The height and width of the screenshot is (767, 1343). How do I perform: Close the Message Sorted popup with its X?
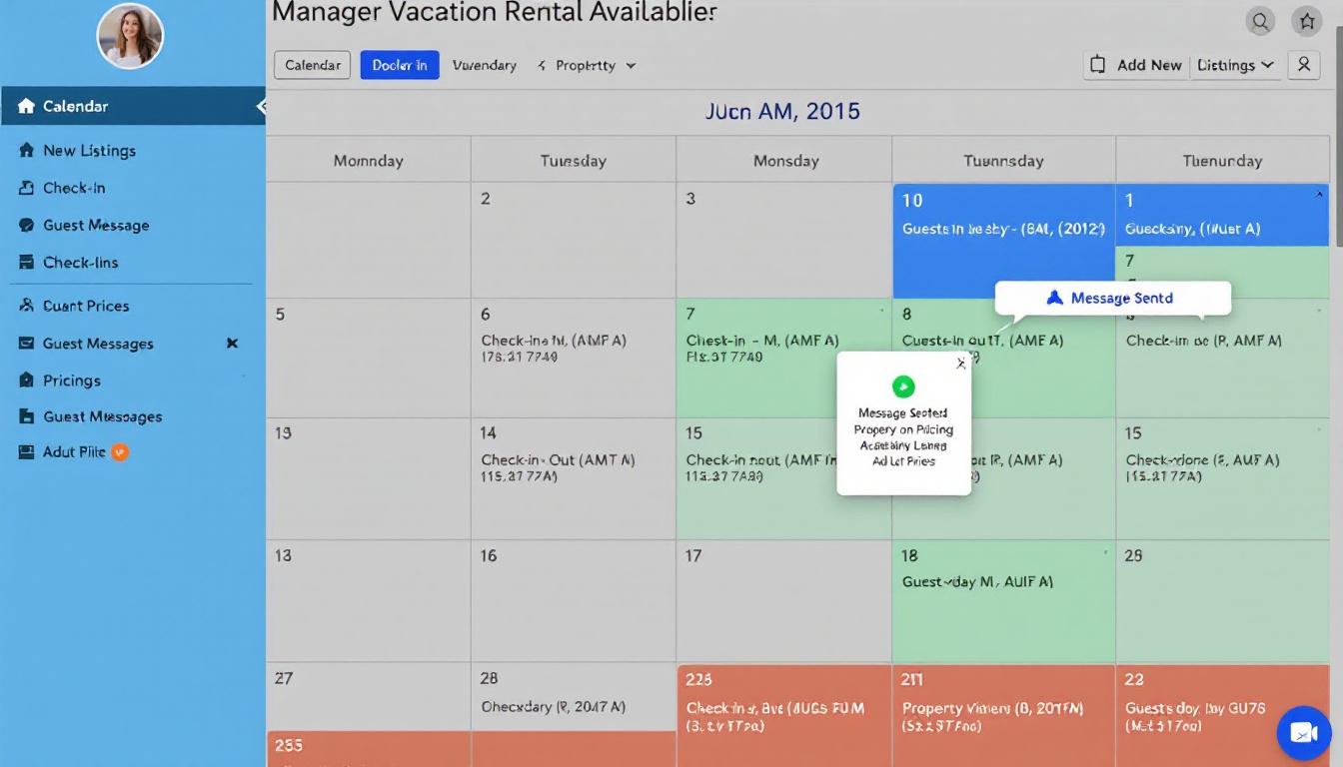point(960,364)
